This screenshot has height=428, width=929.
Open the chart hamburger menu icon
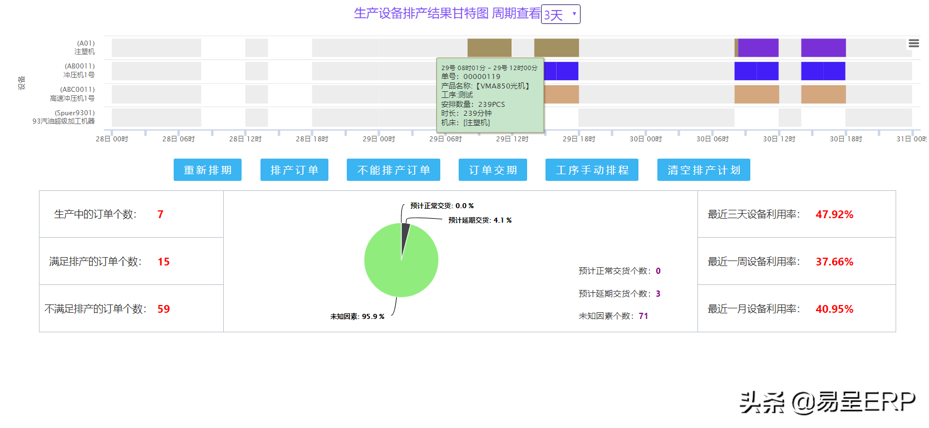point(913,43)
